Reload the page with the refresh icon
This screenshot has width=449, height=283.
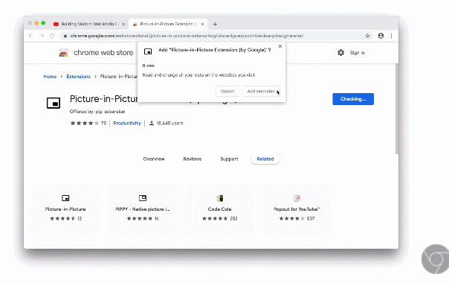pos(52,36)
